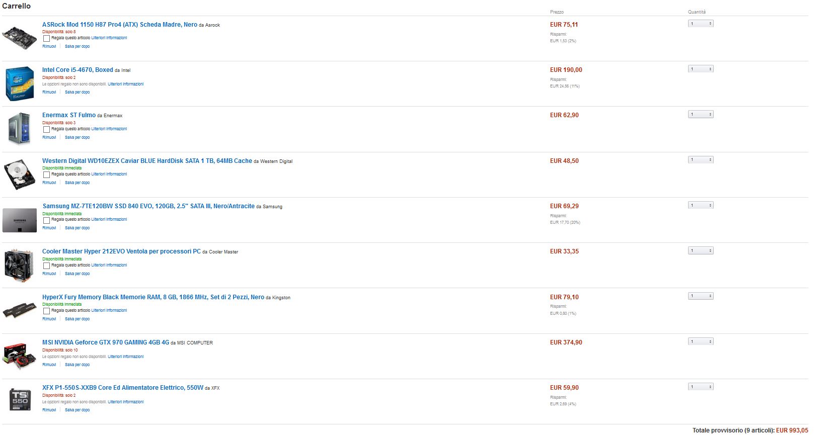
Task: Open the Enermax ST Fulmo case image
Action: 20,129
